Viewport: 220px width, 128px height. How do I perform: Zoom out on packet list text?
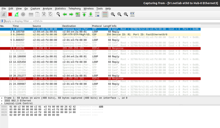119,14
